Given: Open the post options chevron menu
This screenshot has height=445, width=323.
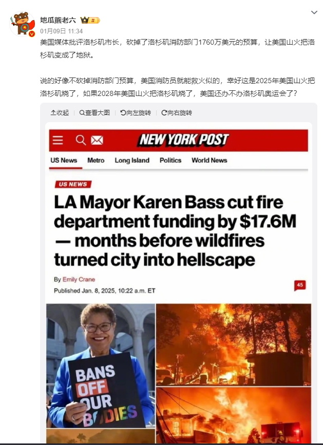Looking at the screenshot, I should (314, 12).
